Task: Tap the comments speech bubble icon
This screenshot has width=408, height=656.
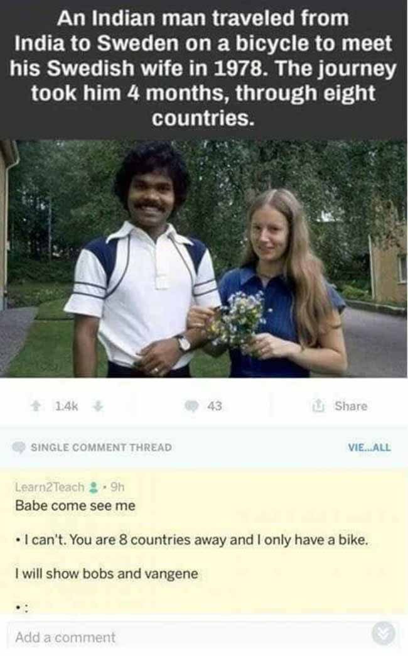Action: pos(192,407)
